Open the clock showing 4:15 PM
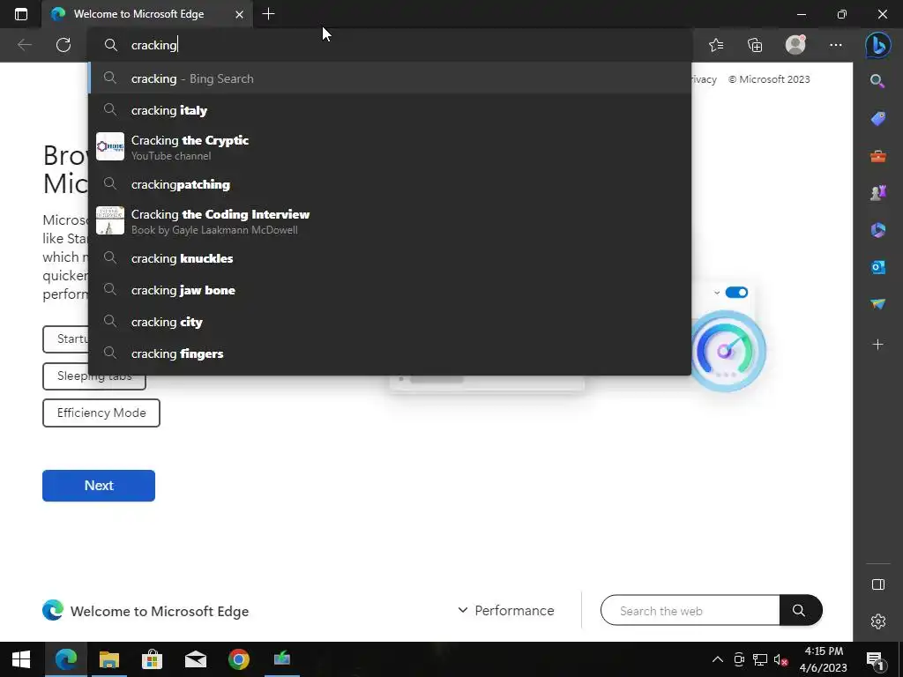Screen dimensions: 903x677 pyautogui.click(x=824, y=659)
